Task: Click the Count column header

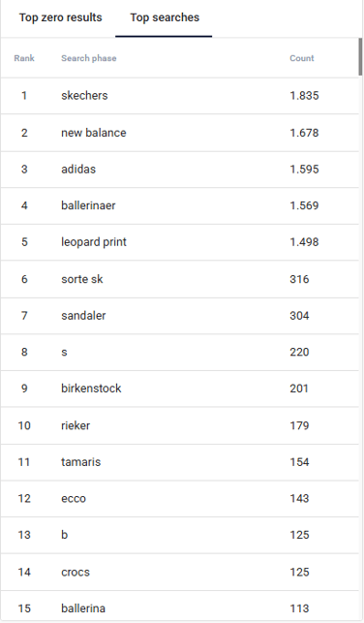Action: (x=302, y=58)
